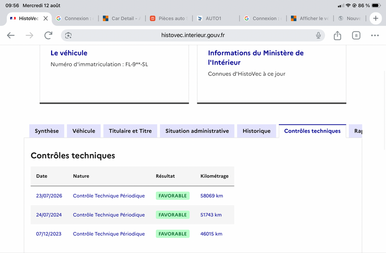Switch to the second Connexion Google tab

(263, 18)
